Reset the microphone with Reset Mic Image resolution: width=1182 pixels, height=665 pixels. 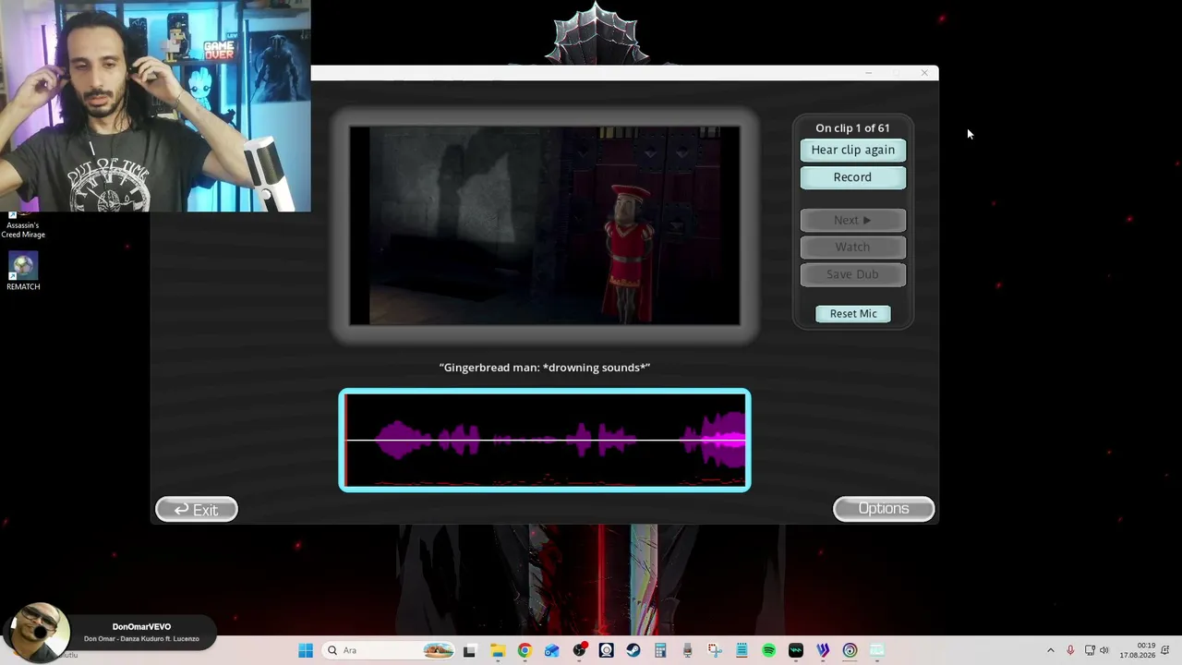(853, 314)
